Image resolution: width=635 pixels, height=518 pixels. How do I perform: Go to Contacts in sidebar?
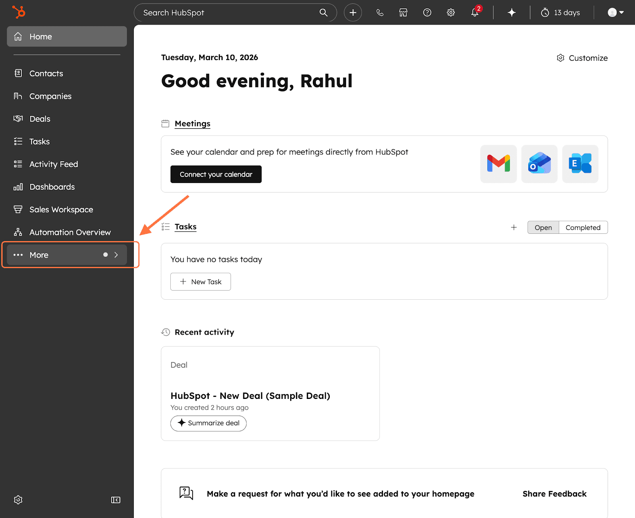[46, 73]
